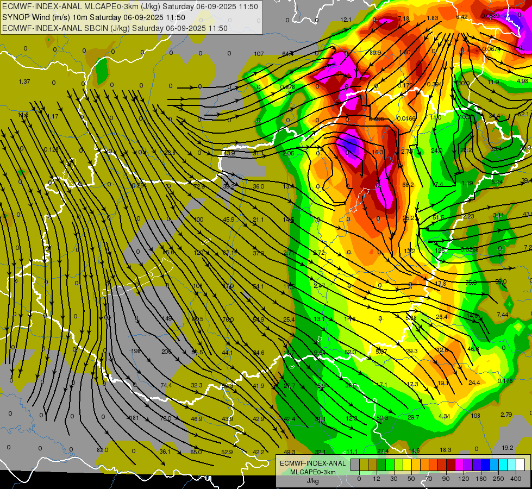Click the legend tick label '160'
This screenshot has height=489, width=532.
tap(481, 479)
